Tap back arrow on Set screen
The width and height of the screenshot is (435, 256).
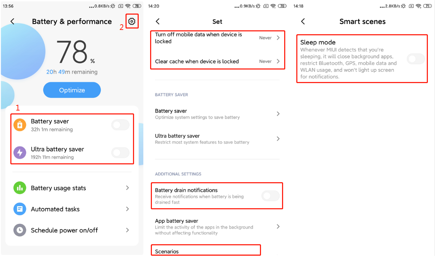[158, 21]
